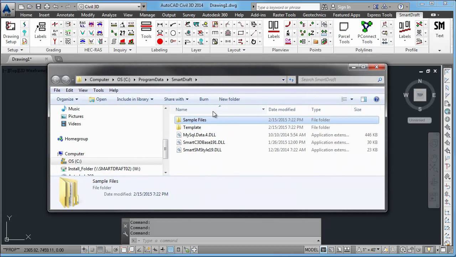Click the Z? inquiry icon
This screenshot has width=456, height=257.
[x=123, y=33]
